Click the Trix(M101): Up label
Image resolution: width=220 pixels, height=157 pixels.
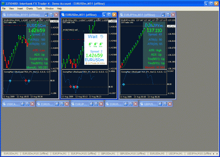coord(39,59)
